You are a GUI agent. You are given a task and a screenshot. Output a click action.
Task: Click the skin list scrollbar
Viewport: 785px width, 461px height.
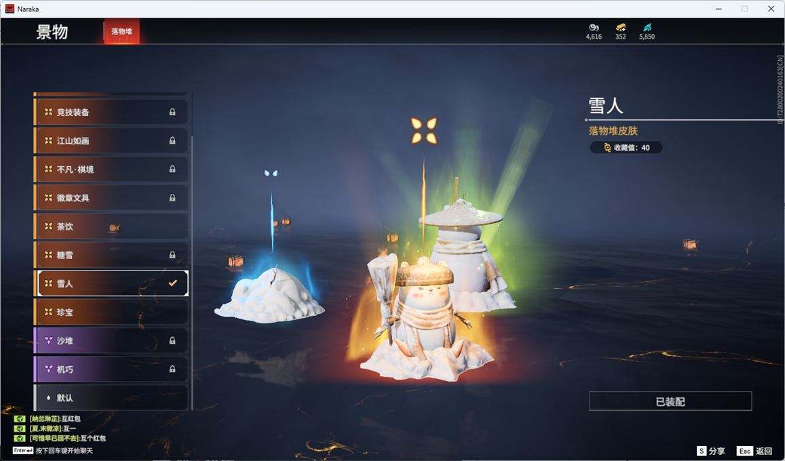(x=192, y=273)
